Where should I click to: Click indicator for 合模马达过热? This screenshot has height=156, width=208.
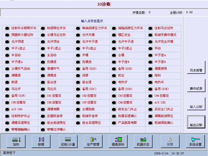pyautogui.click(x=43, y=35)
